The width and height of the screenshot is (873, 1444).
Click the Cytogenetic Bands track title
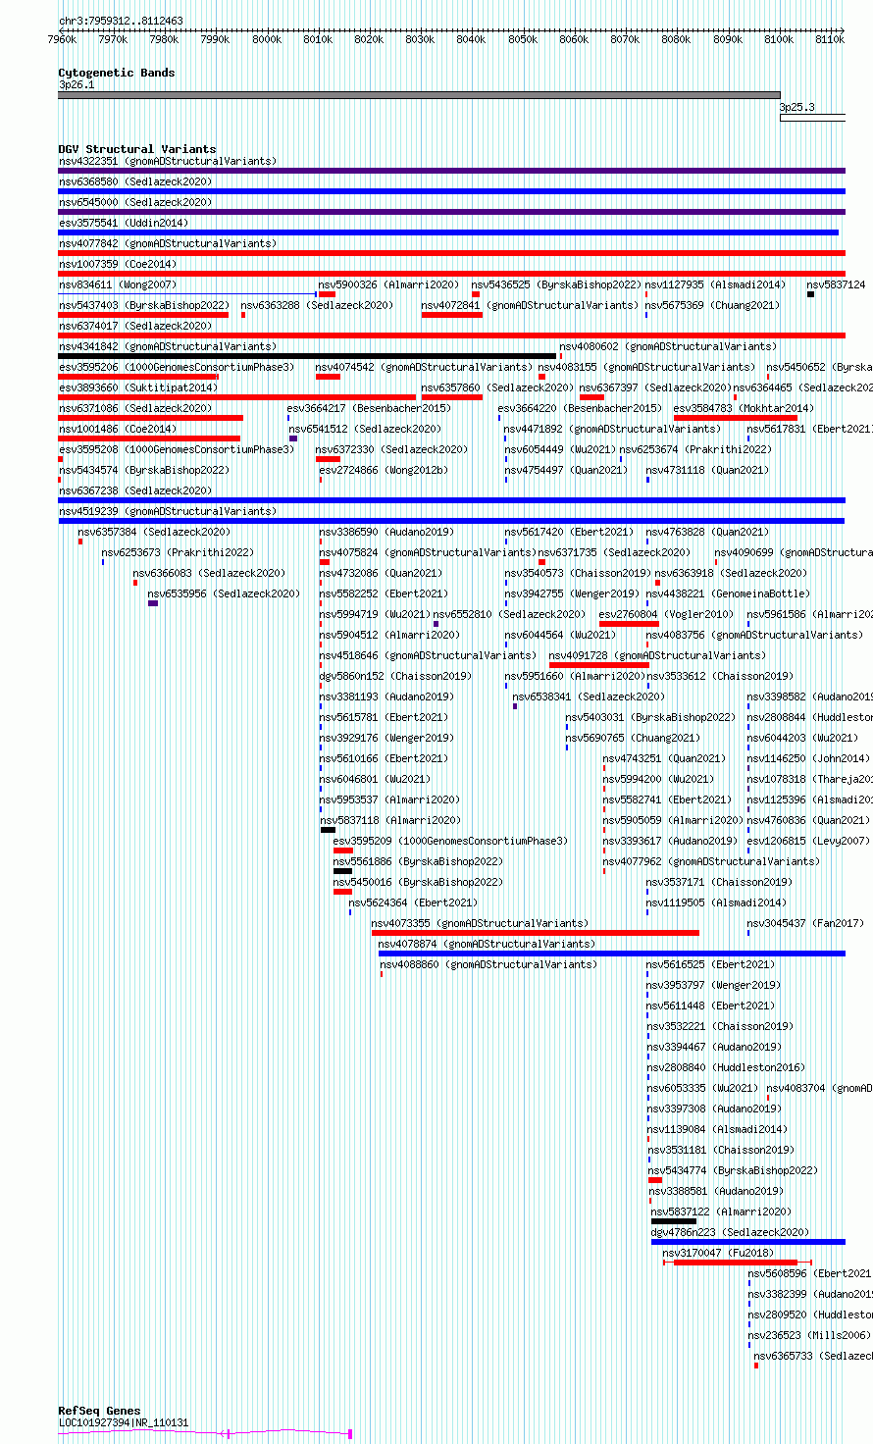[x=116, y=73]
